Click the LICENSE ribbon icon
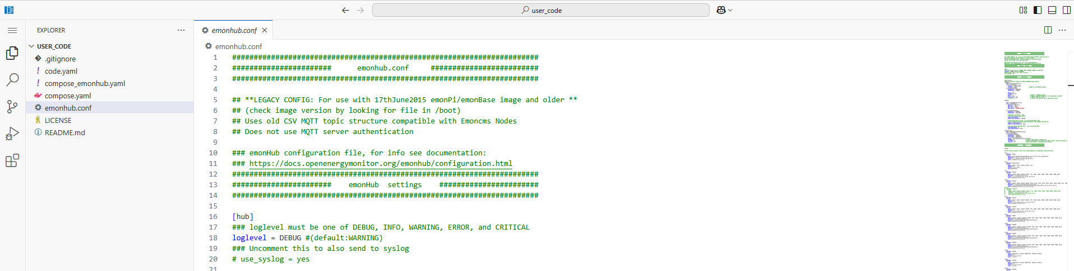1074x271 pixels. pos(38,120)
